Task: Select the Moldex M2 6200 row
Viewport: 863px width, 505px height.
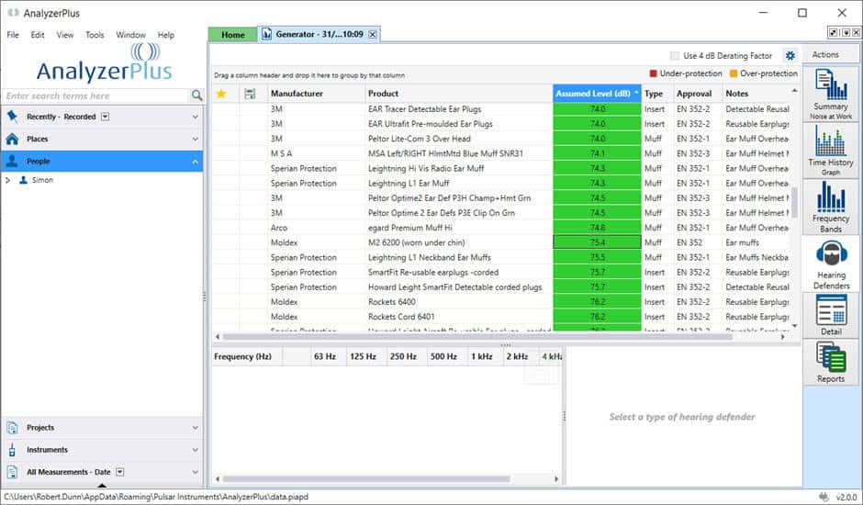Action: point(413,242)
